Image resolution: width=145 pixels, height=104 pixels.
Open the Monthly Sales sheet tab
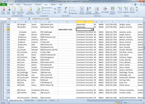click(29, 100)
